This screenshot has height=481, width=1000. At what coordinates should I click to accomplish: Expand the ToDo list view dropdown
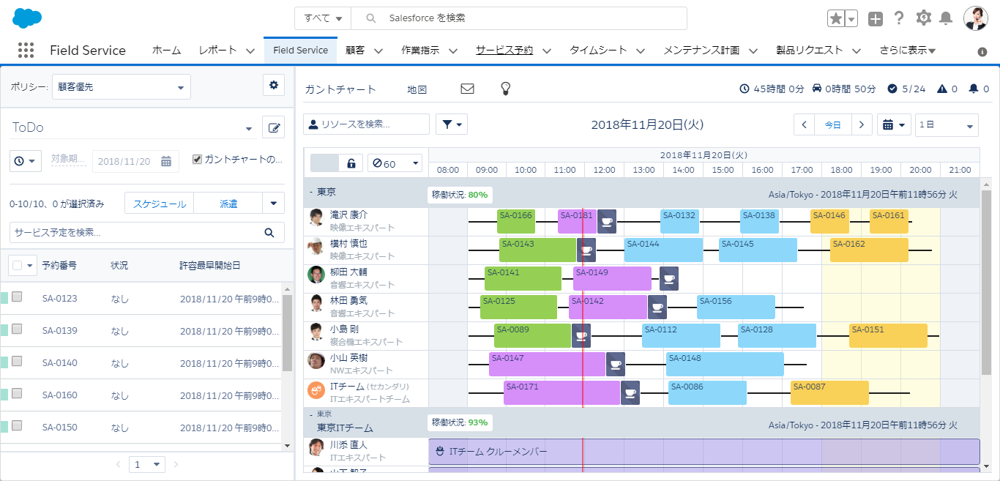248,129
